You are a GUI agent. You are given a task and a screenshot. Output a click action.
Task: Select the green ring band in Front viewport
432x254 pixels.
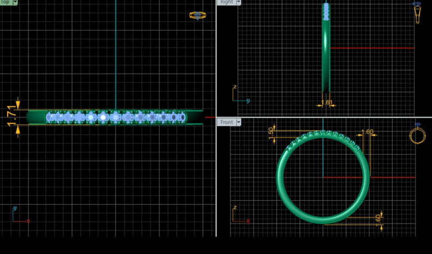280,175
